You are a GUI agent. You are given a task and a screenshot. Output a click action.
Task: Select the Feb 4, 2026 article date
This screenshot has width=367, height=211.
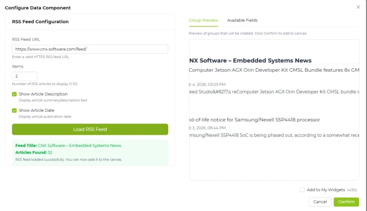coord(207,84)
